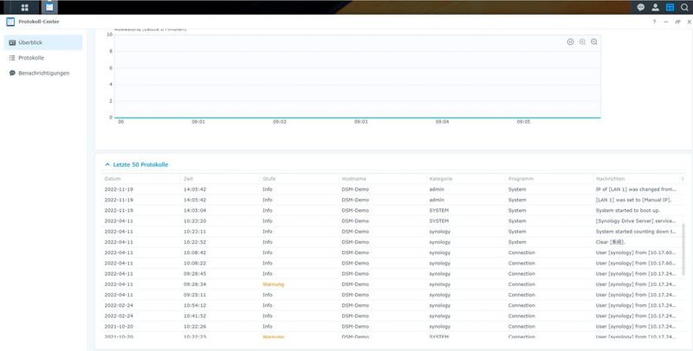Image resolution: width=693 pixels, height=351 pixels.
Task: Collapse the Letzte 50 Protokolle section
Action: [136, 164]
